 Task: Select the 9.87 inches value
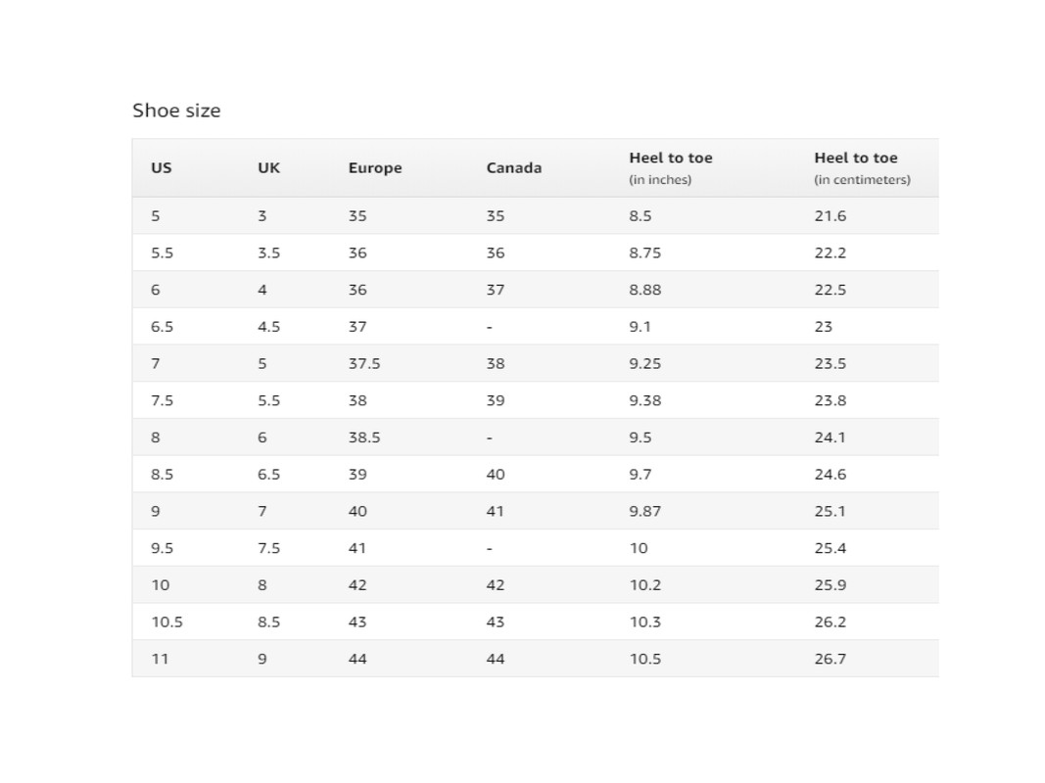pos(645,511)
